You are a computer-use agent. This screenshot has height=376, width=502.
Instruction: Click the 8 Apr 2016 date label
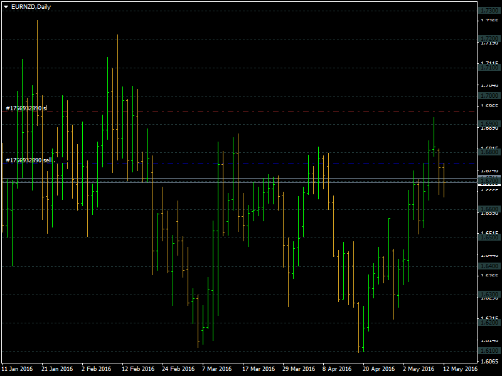click(337, 369)
